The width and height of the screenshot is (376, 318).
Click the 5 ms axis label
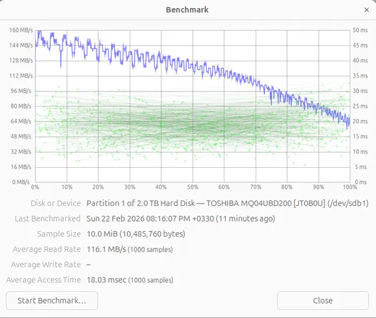tap(361, 167)
